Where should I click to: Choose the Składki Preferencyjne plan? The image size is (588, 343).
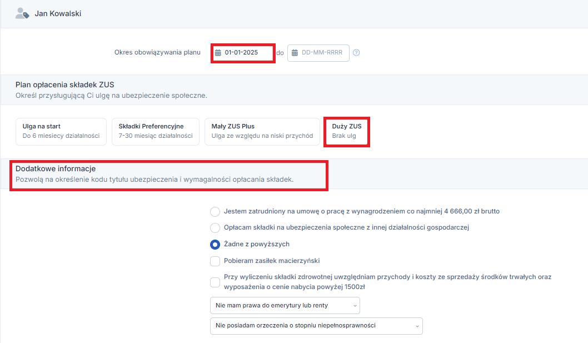point(156,131)
